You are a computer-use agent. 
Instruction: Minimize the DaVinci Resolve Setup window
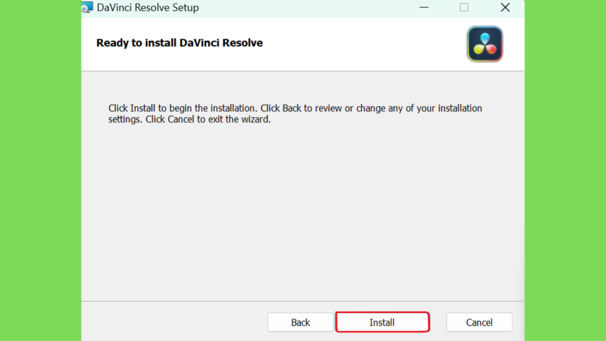[424, 7]
